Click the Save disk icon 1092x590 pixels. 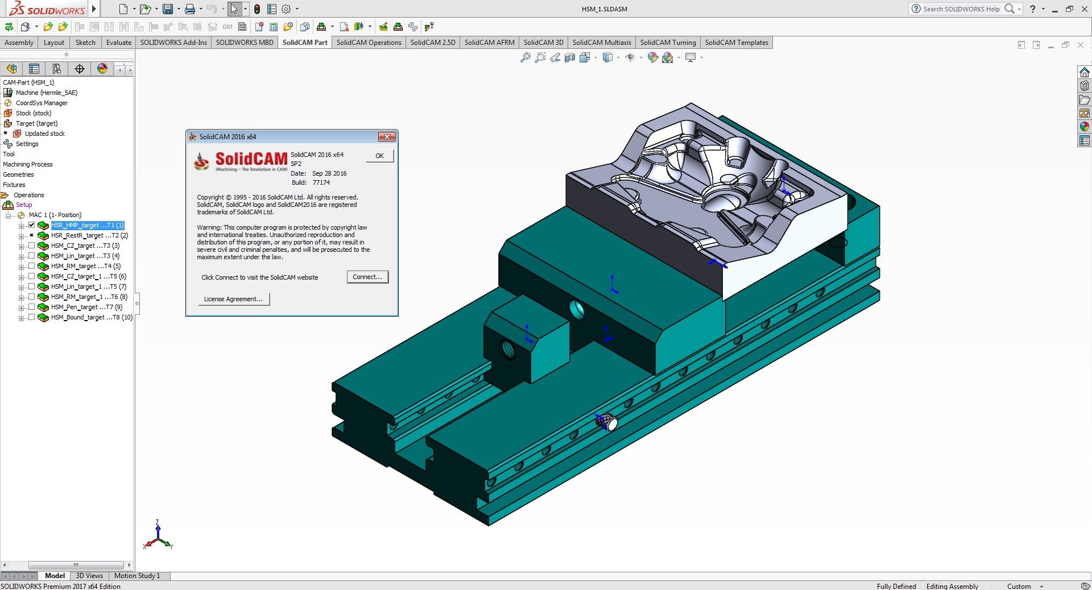coord(168,9)
